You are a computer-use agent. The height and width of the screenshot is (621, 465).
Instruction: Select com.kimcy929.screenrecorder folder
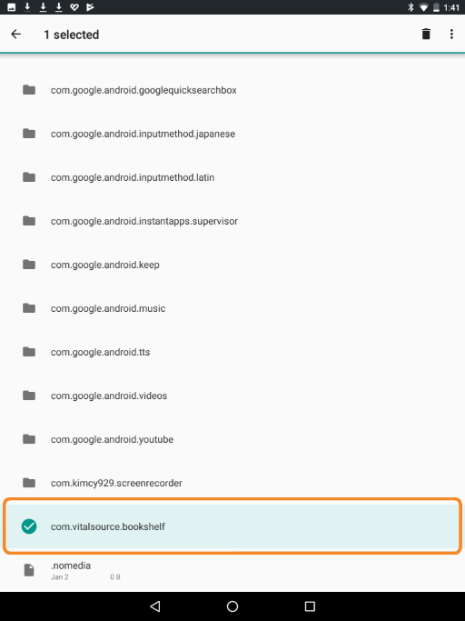tap(232, 483)
